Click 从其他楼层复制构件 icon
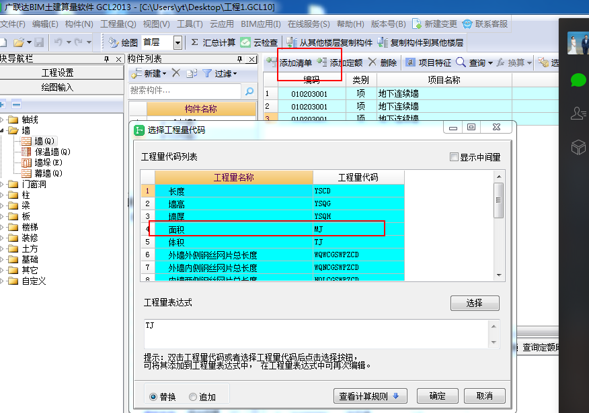Viewport: 589px width, 413px height. tap(292, 42)
